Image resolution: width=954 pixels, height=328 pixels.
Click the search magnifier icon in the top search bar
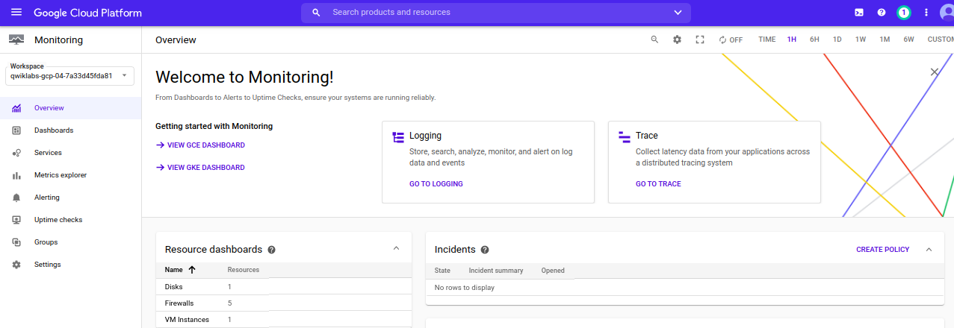click(x=316, y=13)
